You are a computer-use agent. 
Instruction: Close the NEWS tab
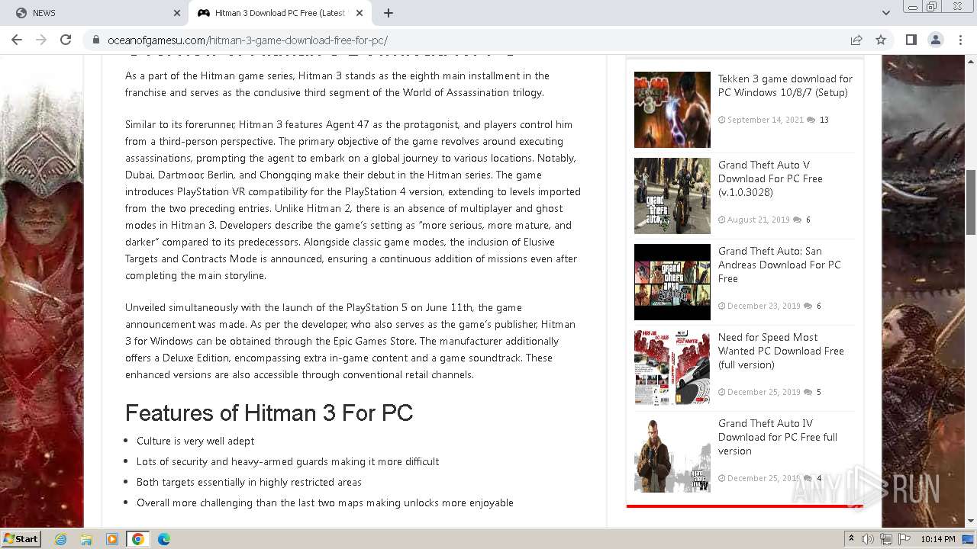coord(177,13)
